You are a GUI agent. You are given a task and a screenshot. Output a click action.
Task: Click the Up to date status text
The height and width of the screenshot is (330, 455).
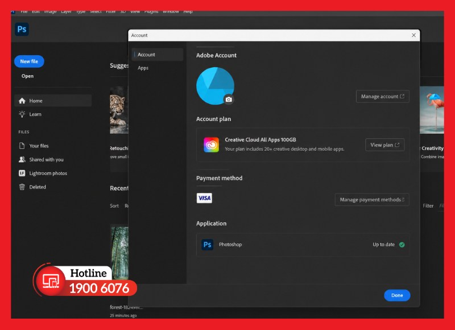tap(383, 245)
